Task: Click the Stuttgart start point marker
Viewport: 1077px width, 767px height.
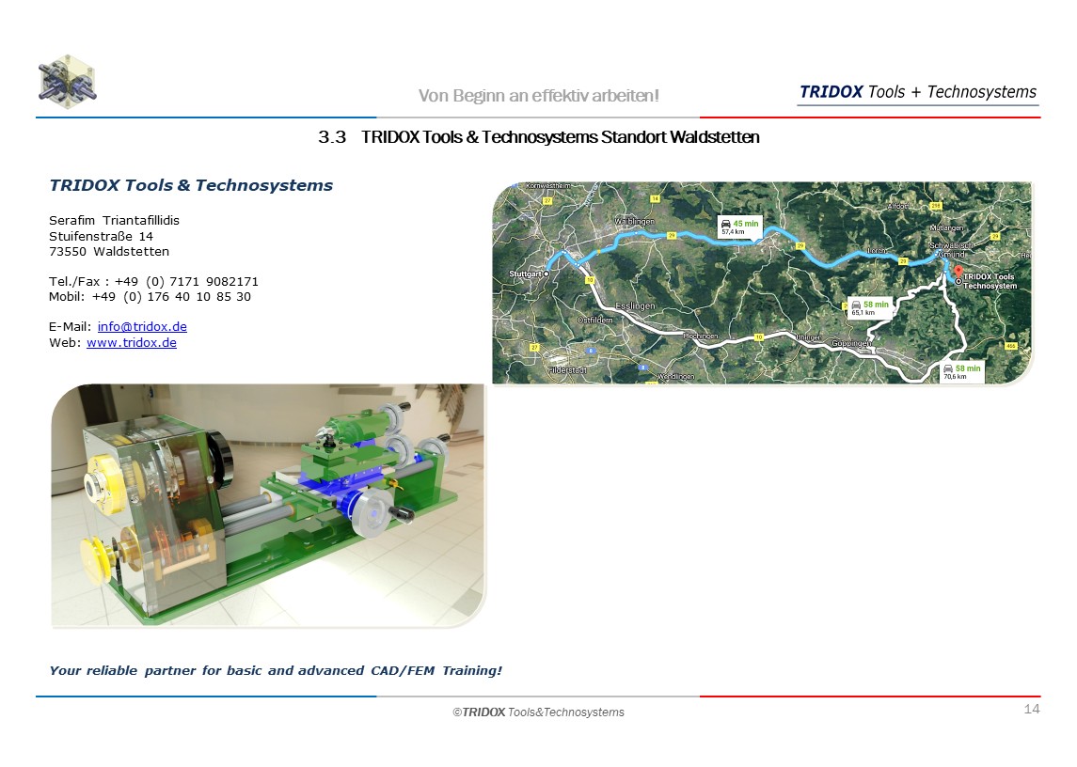Action: pyautogui.click(x=546, y=274)
